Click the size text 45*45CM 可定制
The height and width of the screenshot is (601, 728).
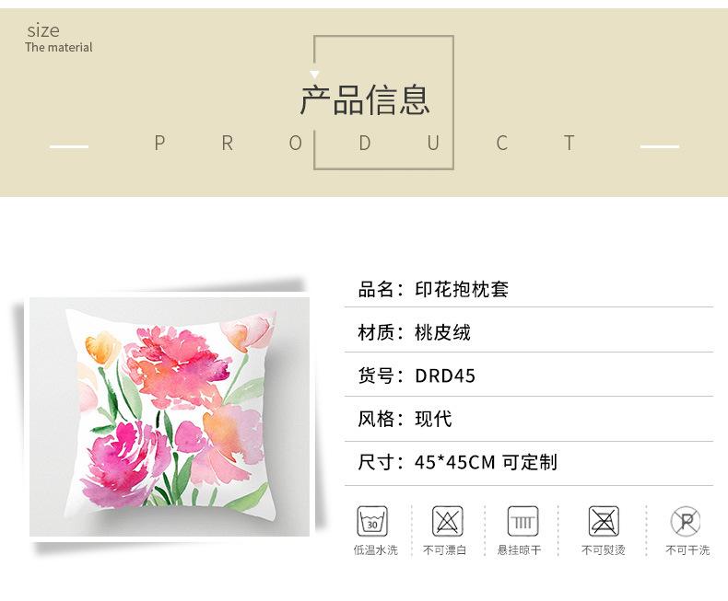[x=486, y=462]
